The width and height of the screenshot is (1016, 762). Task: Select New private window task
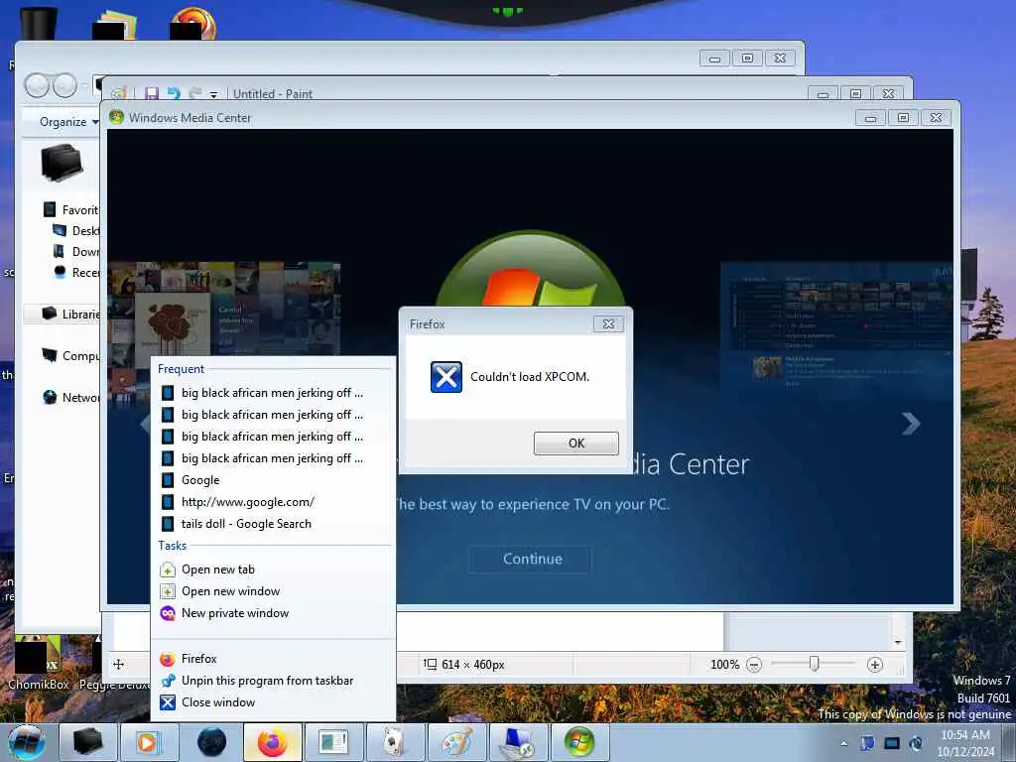point(272,613)
